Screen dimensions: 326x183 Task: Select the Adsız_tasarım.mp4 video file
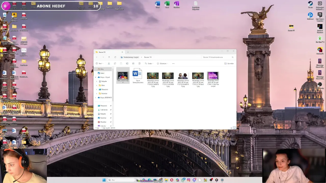click(x=123, y=75)
